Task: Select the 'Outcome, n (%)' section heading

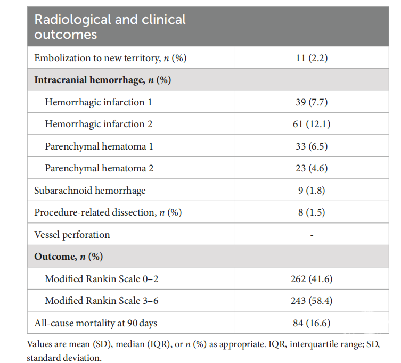Action: pos(68,257)
